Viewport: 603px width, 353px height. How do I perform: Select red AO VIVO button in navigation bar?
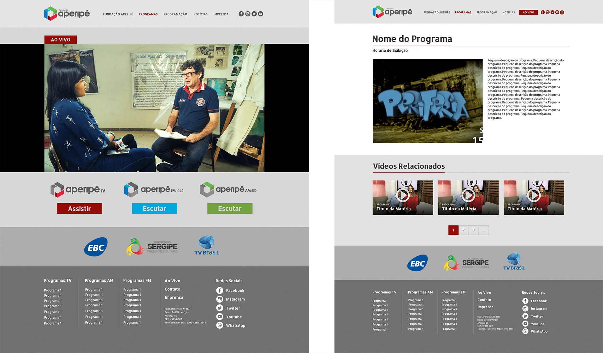pos(528,13)
